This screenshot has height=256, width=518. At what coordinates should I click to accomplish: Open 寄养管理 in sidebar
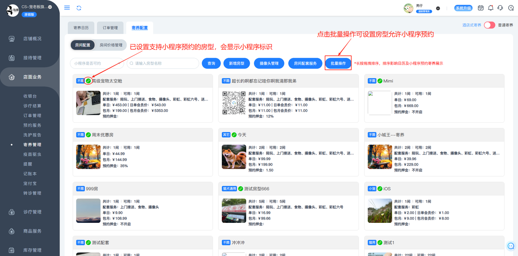(32, 145)
